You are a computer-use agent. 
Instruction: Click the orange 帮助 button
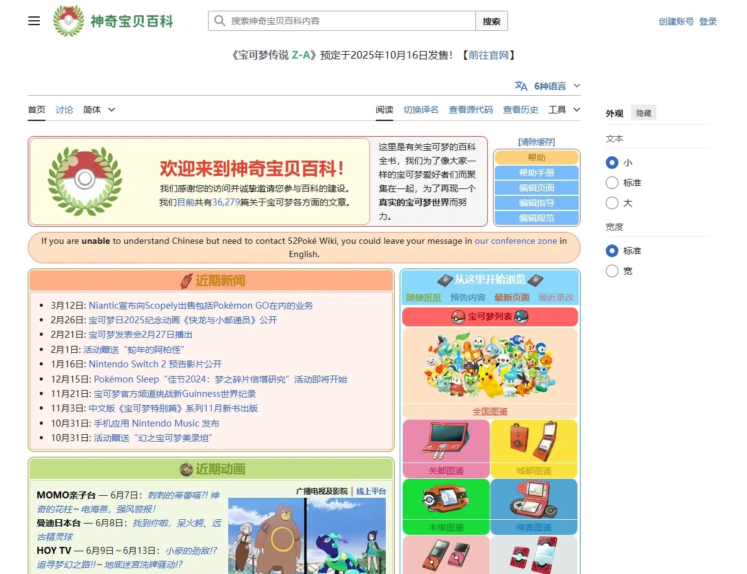[536, 157]
